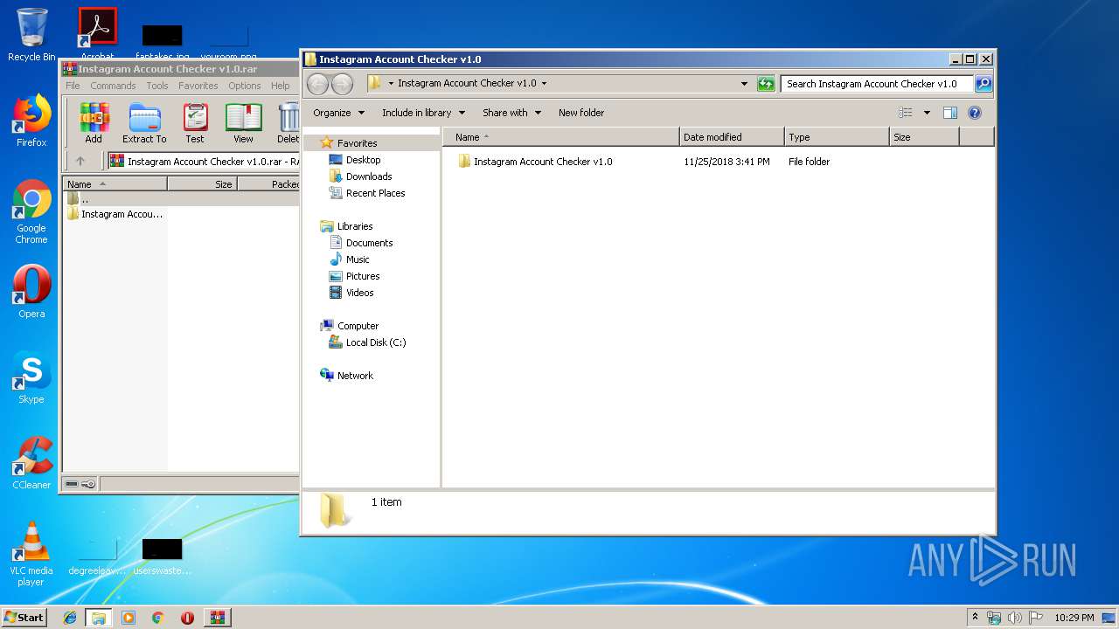Select Computer in navigation pane

pyautogui.click(x=358, y=326)
